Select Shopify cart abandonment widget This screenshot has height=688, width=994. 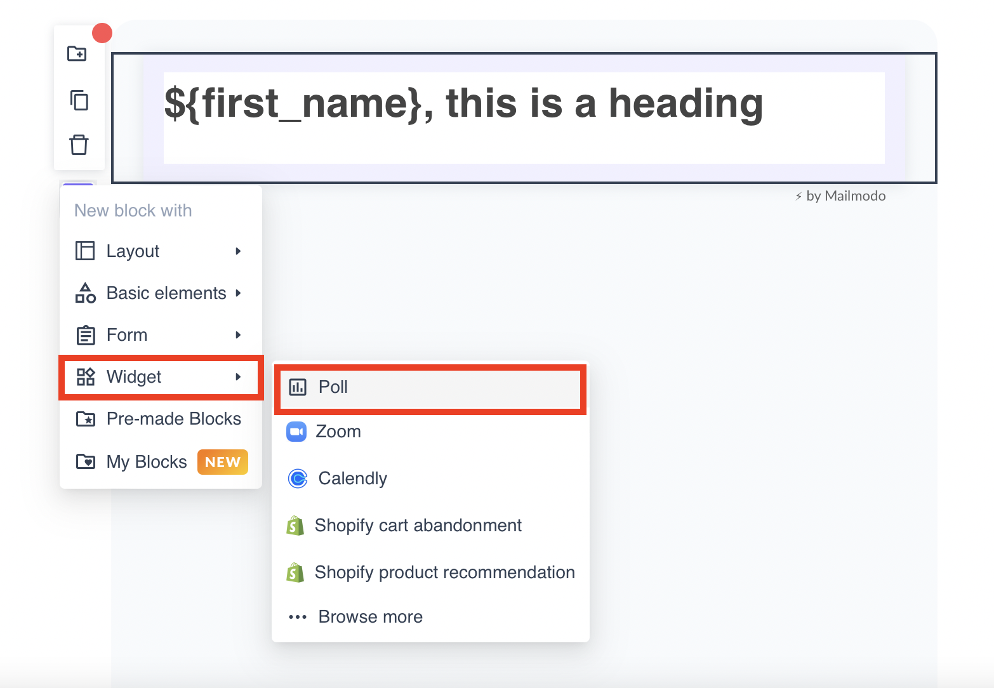[430, 526]
